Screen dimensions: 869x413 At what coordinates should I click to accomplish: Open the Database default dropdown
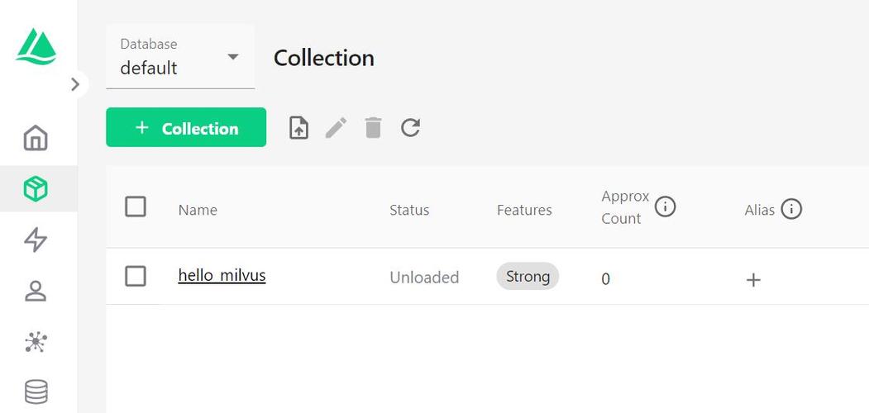click(x=180, y=57)
